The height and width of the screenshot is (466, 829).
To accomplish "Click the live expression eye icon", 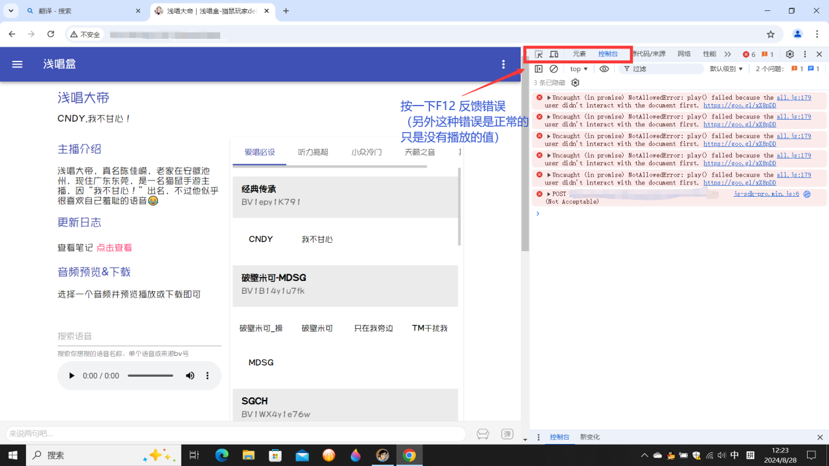I will click(604, 69).
